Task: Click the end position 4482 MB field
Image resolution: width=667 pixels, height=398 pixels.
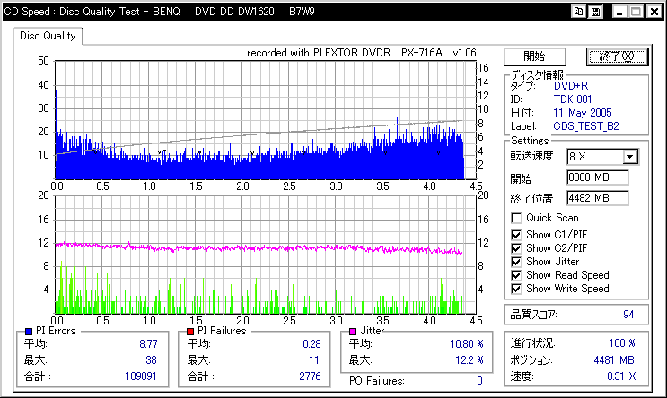Action: coord(598,198)
